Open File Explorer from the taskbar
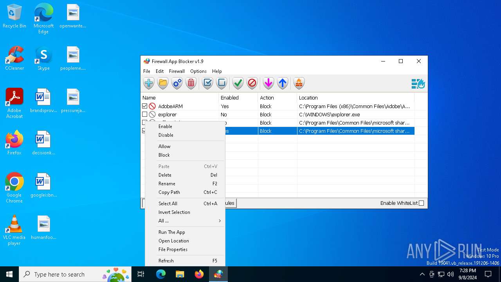This screenshot has width=501, height=282. (x=180, y=274)
